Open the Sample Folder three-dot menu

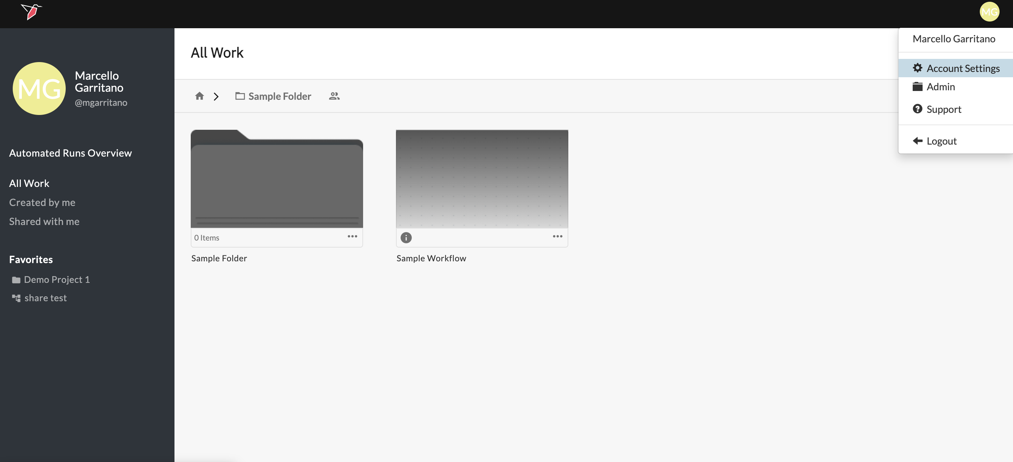click(x=352, y=236)
